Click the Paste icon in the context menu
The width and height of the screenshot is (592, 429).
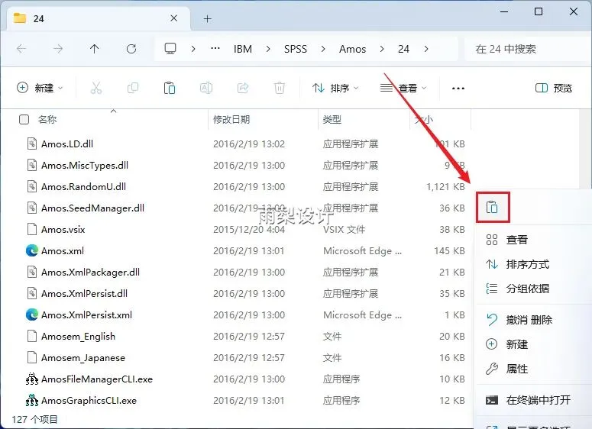[x=492, y=207]
